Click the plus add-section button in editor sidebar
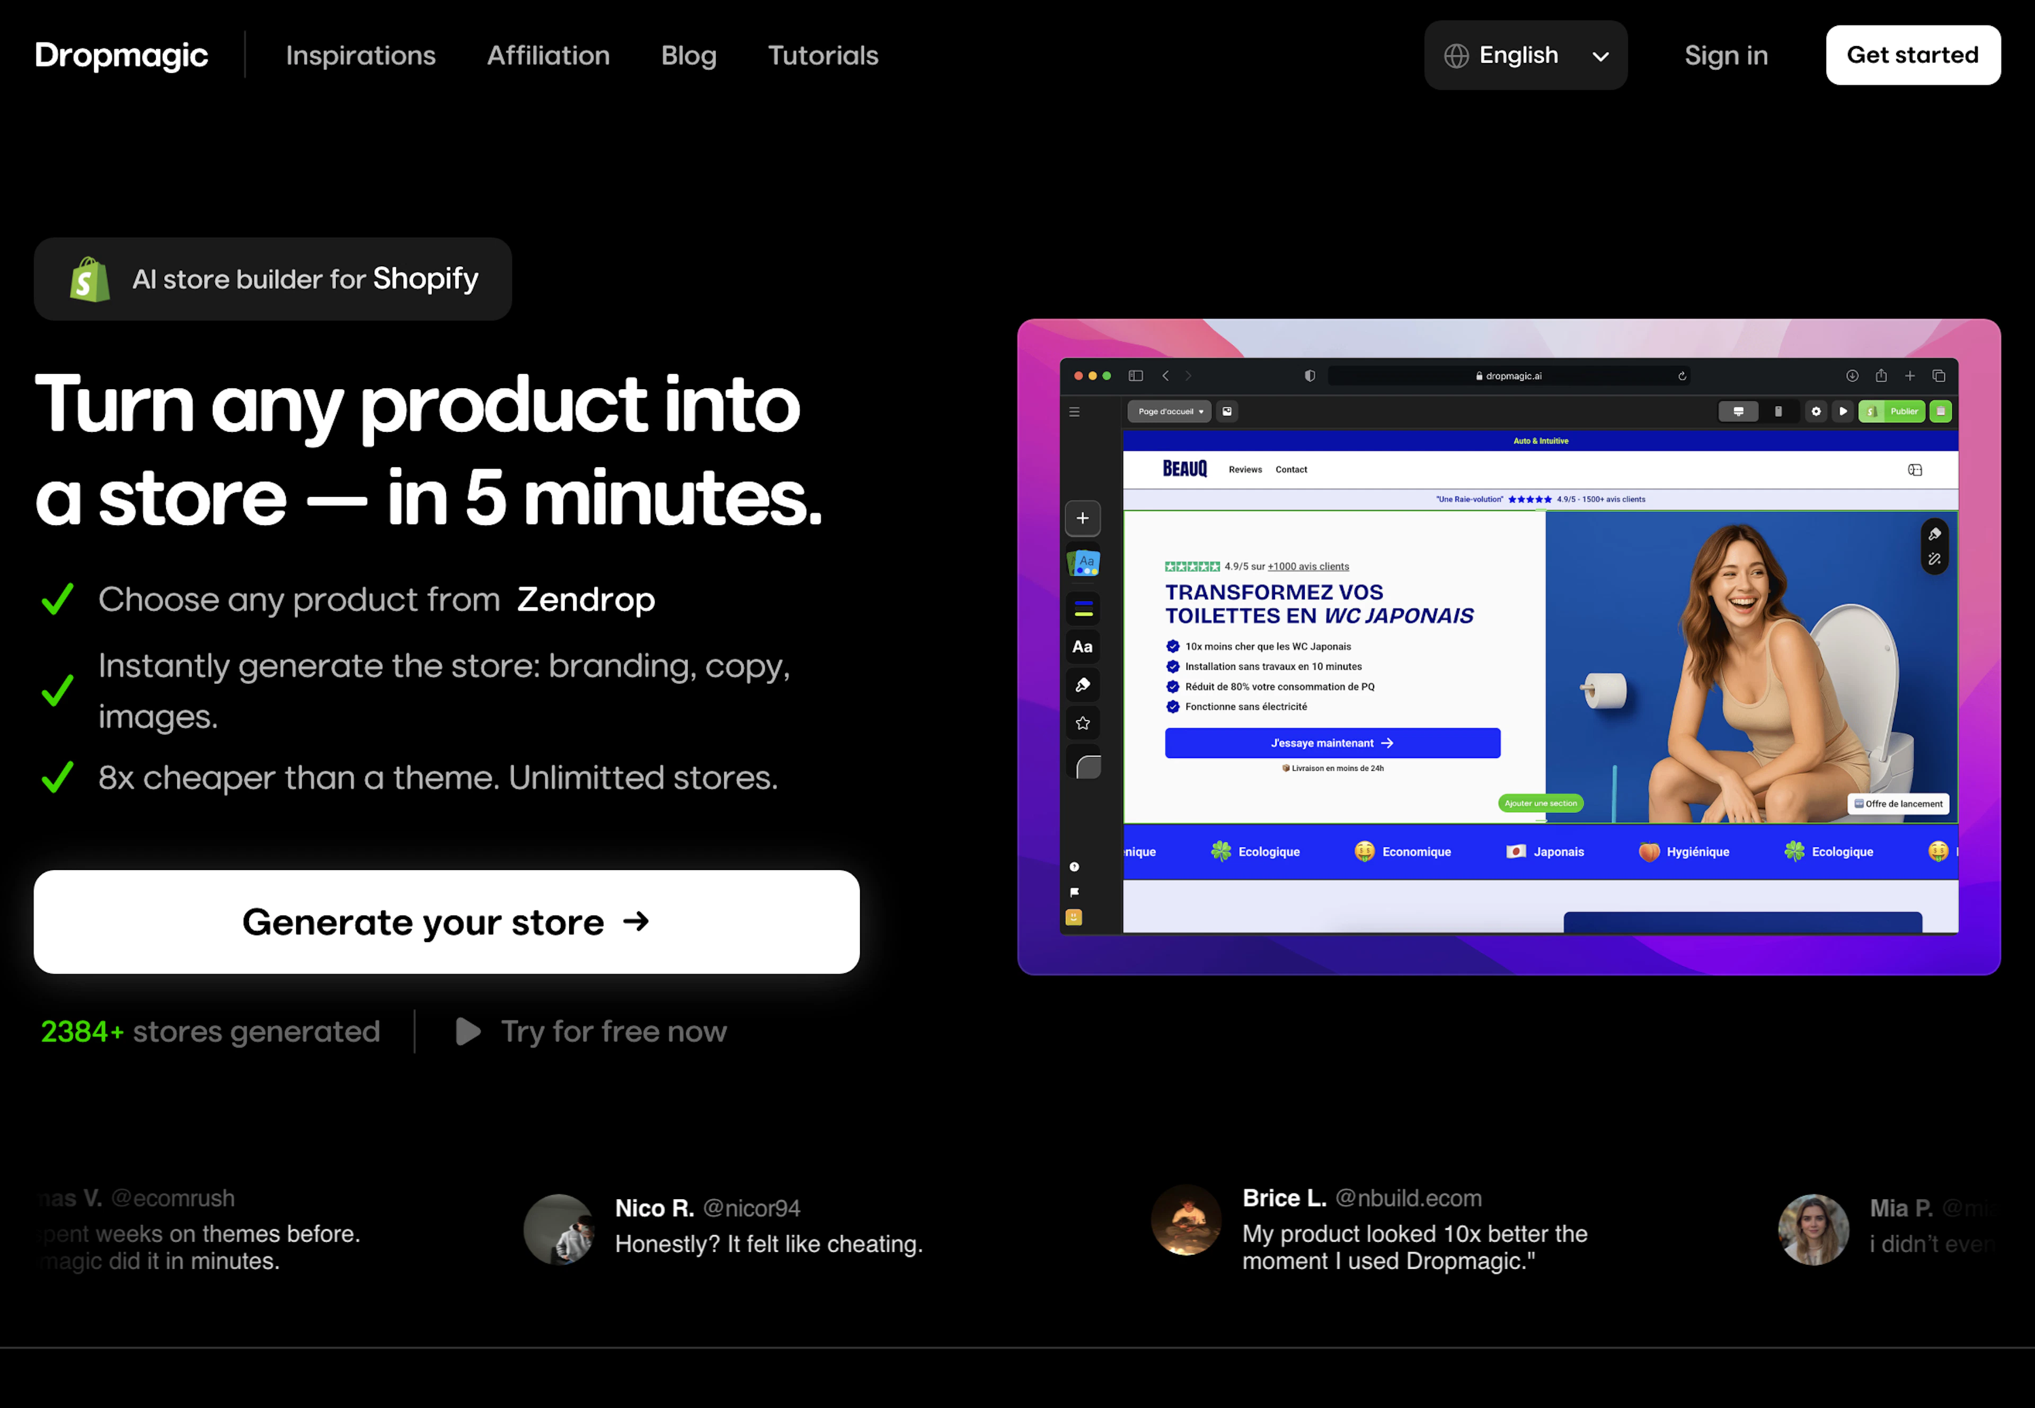 (1083, 519)
